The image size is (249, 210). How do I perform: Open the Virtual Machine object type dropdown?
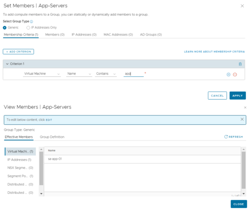click(41, 74)
